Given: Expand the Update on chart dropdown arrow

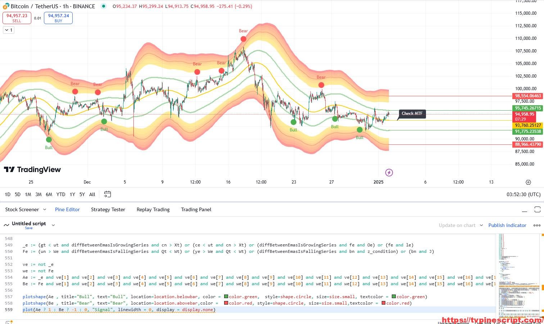Looking at the screenshot, I should click(481, 225).
